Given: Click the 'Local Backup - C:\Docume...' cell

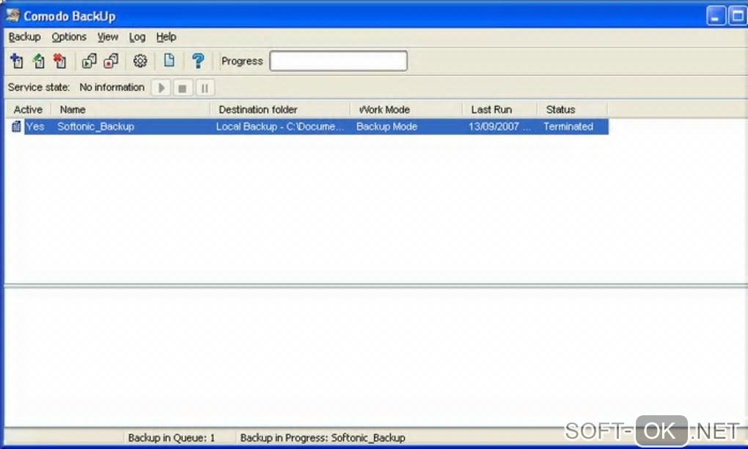Looking at the screenshot, I should click(x=279, y=126).
